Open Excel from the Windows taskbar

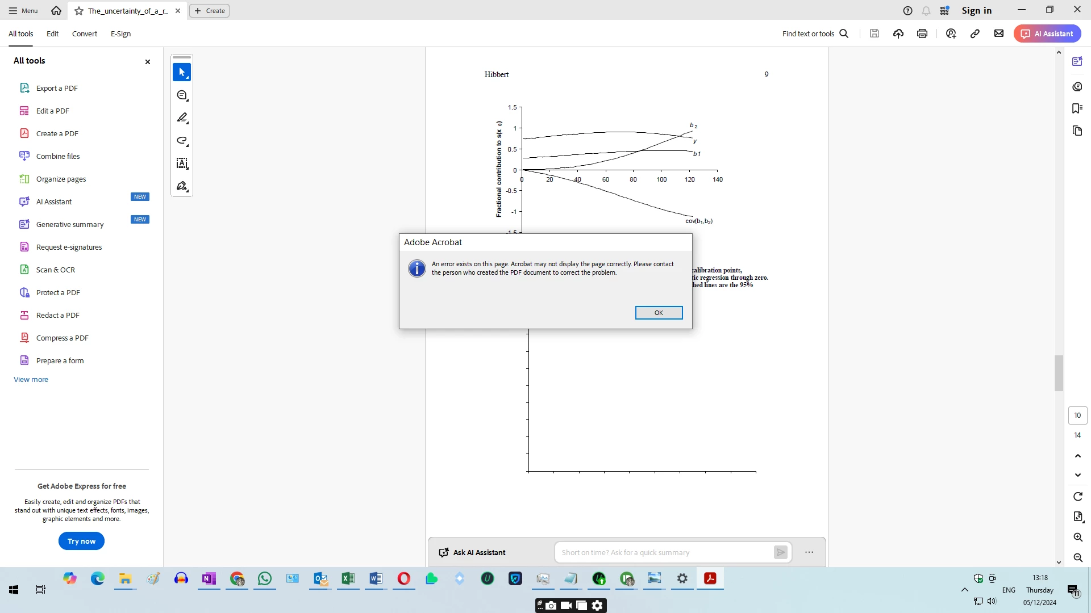[x=348, y=578]
